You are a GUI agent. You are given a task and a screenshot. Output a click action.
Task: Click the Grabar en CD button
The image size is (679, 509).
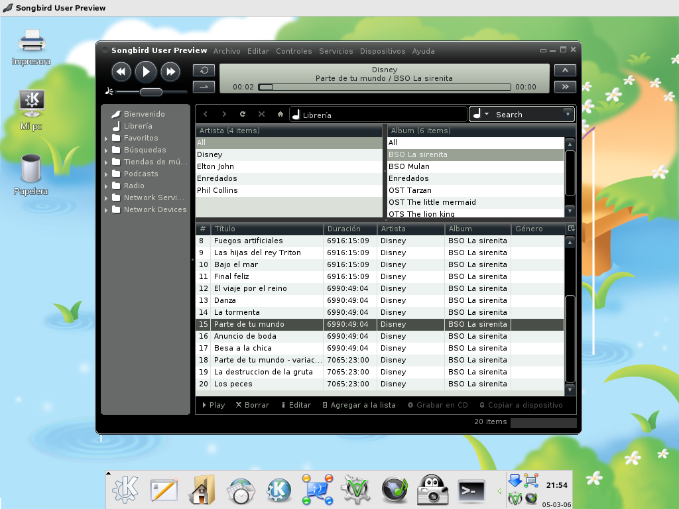438,405
